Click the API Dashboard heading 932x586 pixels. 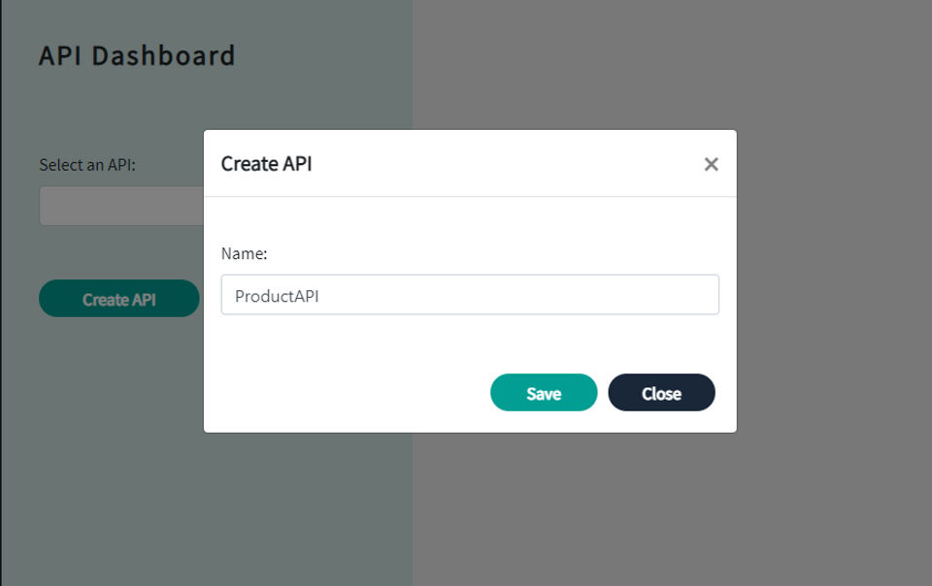pyautogui.click(x=137, y=55)
